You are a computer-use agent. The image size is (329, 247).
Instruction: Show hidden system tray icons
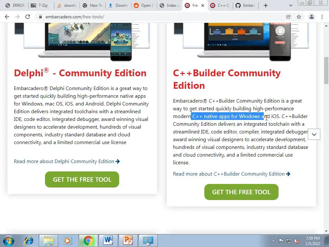click(273, 241)
